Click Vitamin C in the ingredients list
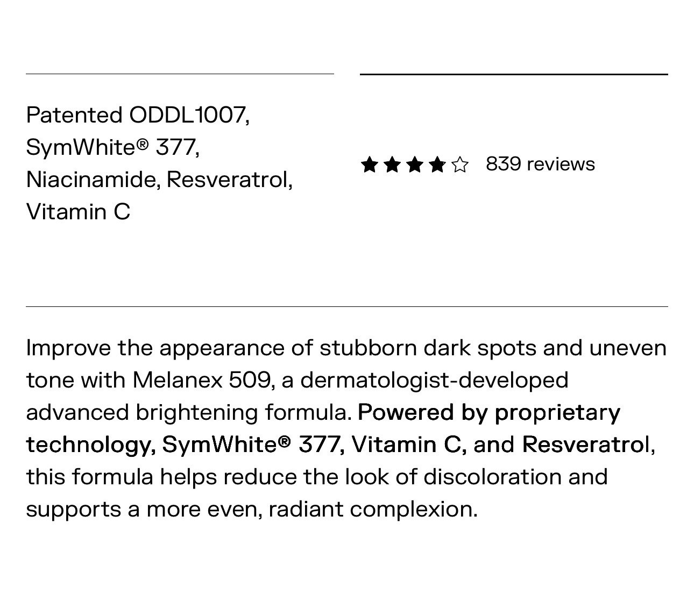The image size is (694, 609). (78, 212)
